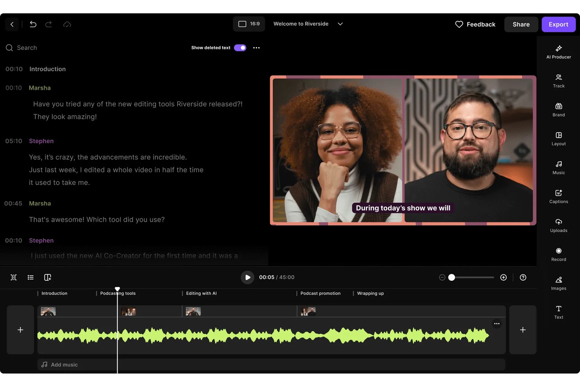The image size is (580, 387).
Task: Redo the last edit
Action: click(49, 24)
